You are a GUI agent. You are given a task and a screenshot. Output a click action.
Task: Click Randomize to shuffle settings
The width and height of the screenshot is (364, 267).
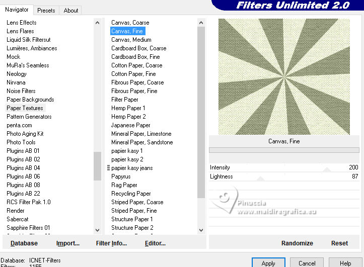click(x=297, y=243)
